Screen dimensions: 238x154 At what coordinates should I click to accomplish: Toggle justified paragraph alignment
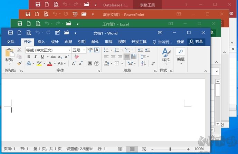coord(127,57)
